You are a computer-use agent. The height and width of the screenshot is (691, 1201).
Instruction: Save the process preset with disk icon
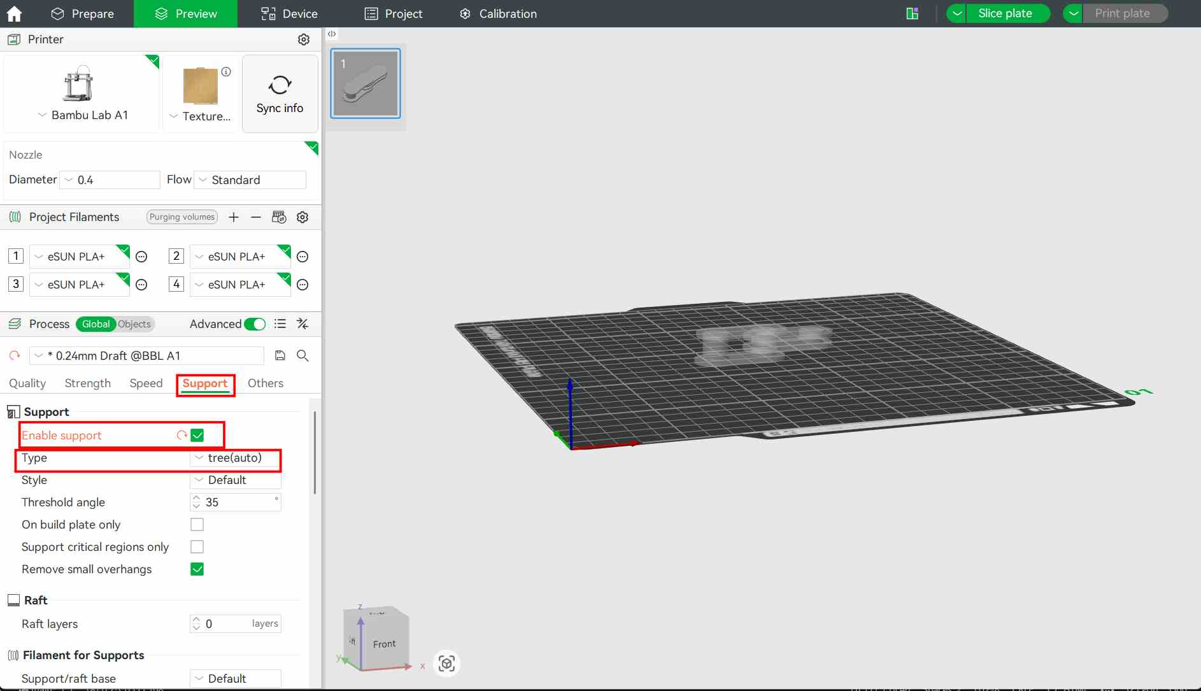click(x=280, y=355)
